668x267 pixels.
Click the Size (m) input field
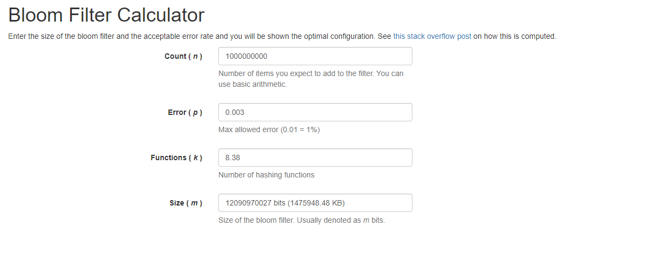tap(315, 203)
